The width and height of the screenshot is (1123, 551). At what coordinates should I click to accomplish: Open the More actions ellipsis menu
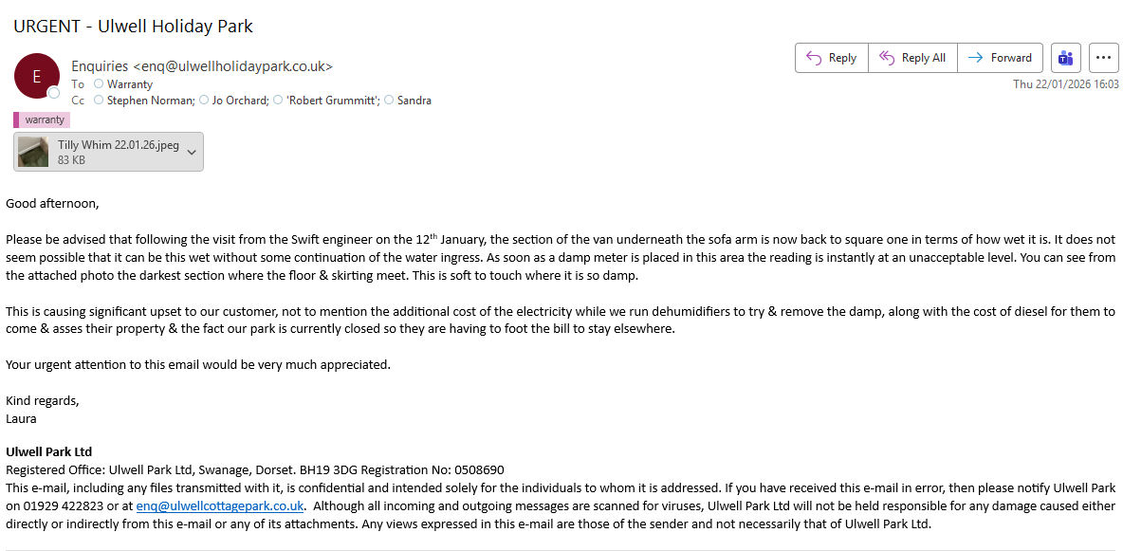click(1103, 58)
